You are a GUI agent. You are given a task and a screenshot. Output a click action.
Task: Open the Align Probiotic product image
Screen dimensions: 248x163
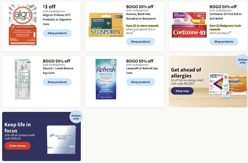[23, 25]
